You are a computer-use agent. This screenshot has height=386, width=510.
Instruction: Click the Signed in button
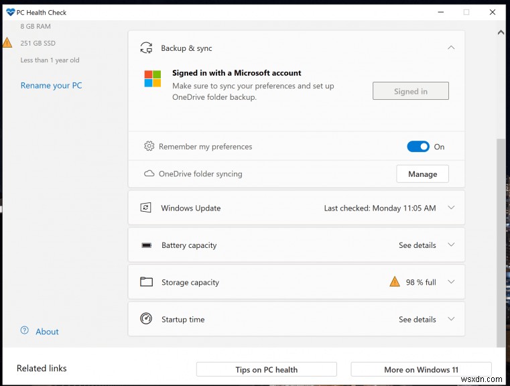410,91
